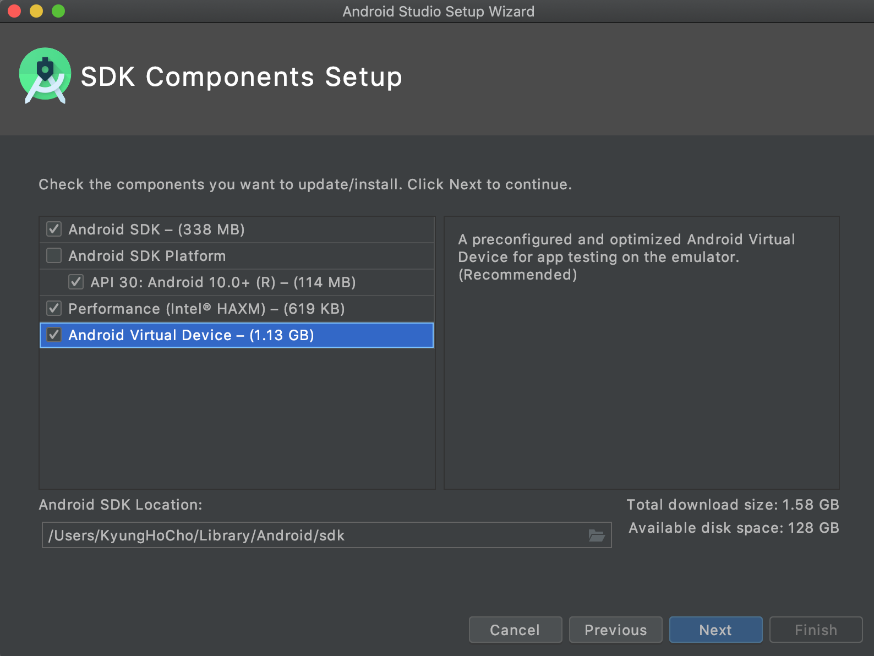Viewport: 874px width, 656px height.
Task: Click the Android Virtual Device description text
Action: (626, 257)
